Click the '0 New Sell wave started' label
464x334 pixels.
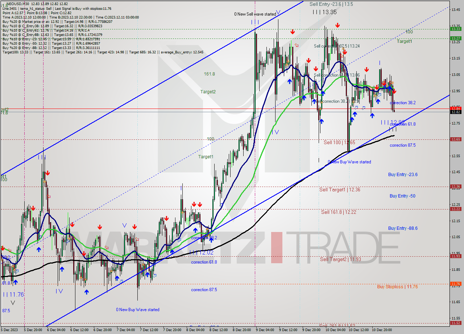tap(255, 14)
